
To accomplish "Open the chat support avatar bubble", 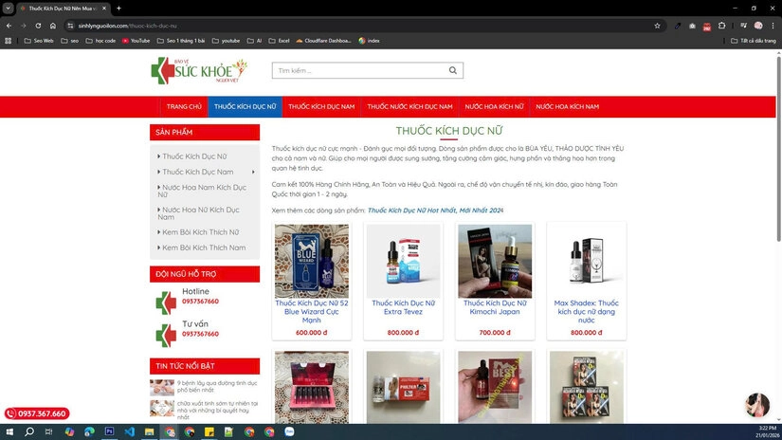I will [x=757, y=405].
